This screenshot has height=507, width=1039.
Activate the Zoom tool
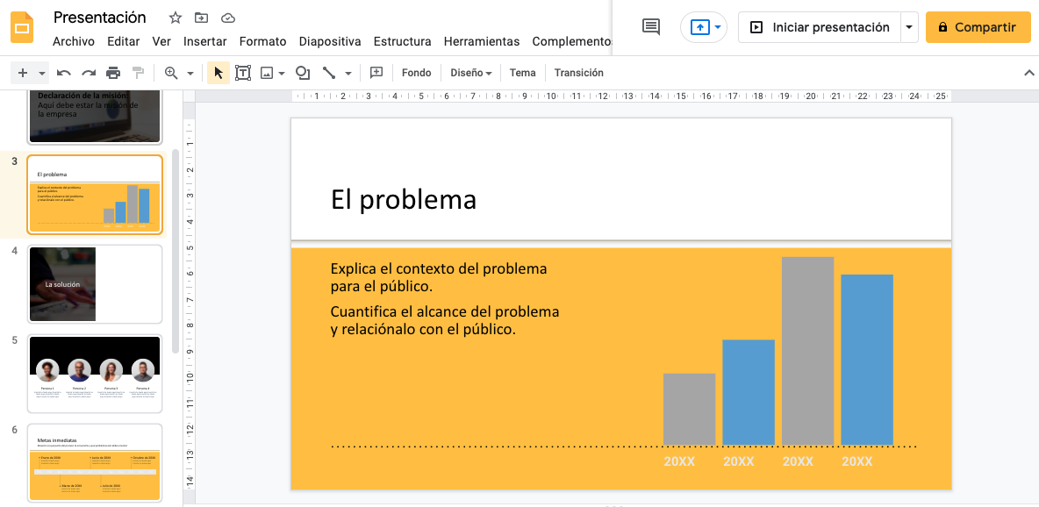click(x=172, y=73)
